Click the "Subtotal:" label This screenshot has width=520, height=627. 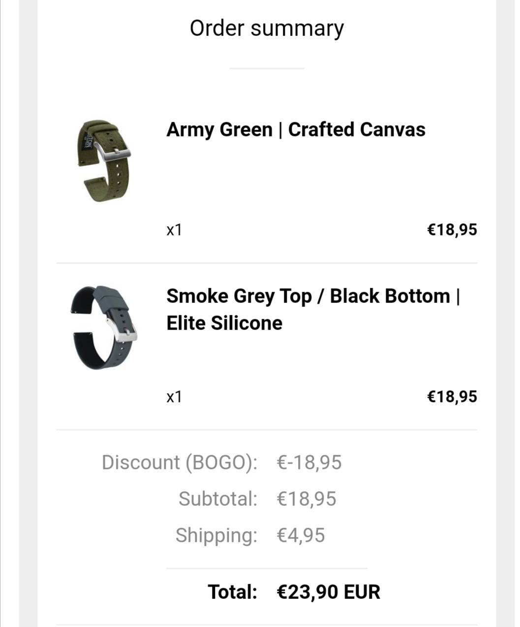click(218, 499)
